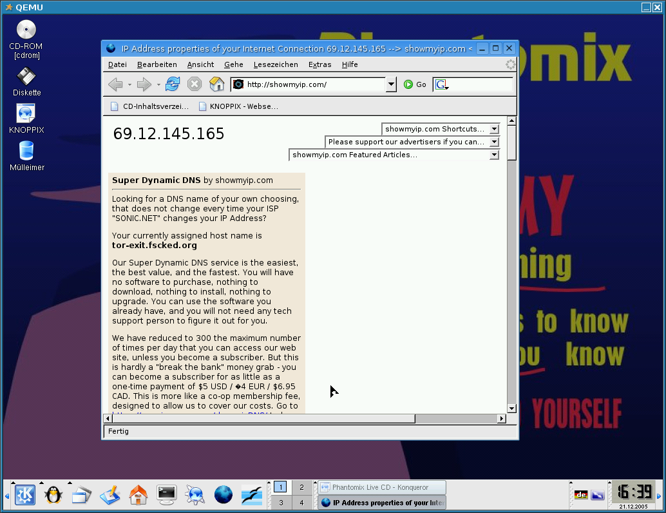Open the Mülleimer trash icon
This screenshot has height=513, width=666.
click(x=26, y=151)
